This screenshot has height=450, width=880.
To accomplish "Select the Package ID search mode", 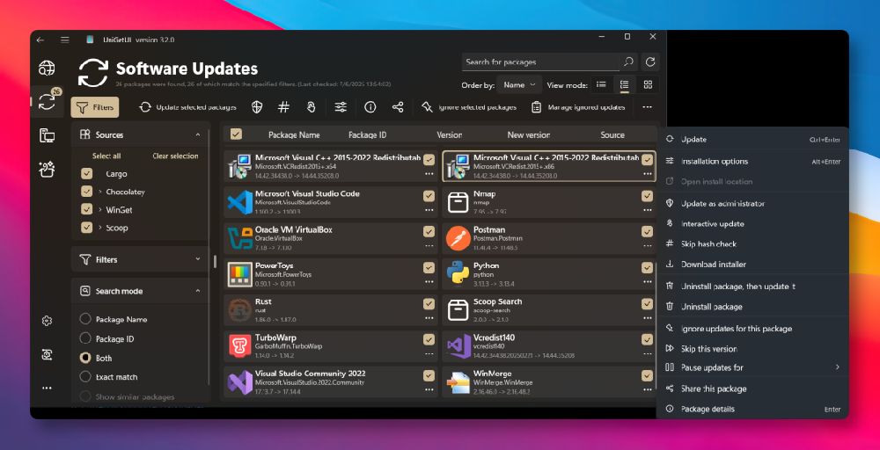I will pyautogui.click(x=85, y=339).
